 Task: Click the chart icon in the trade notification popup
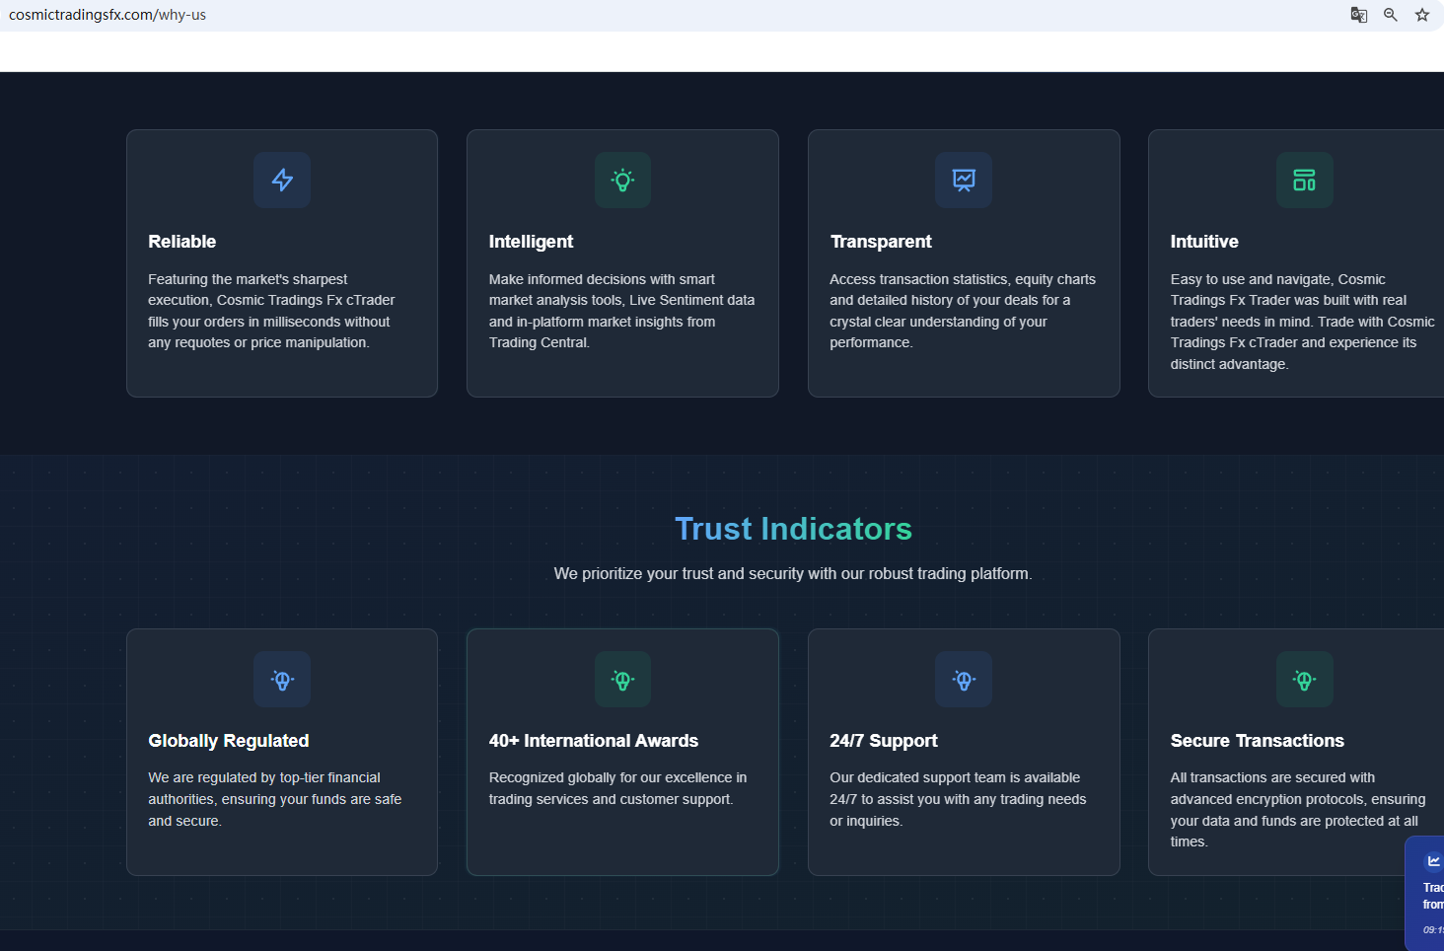[1433, 861]
